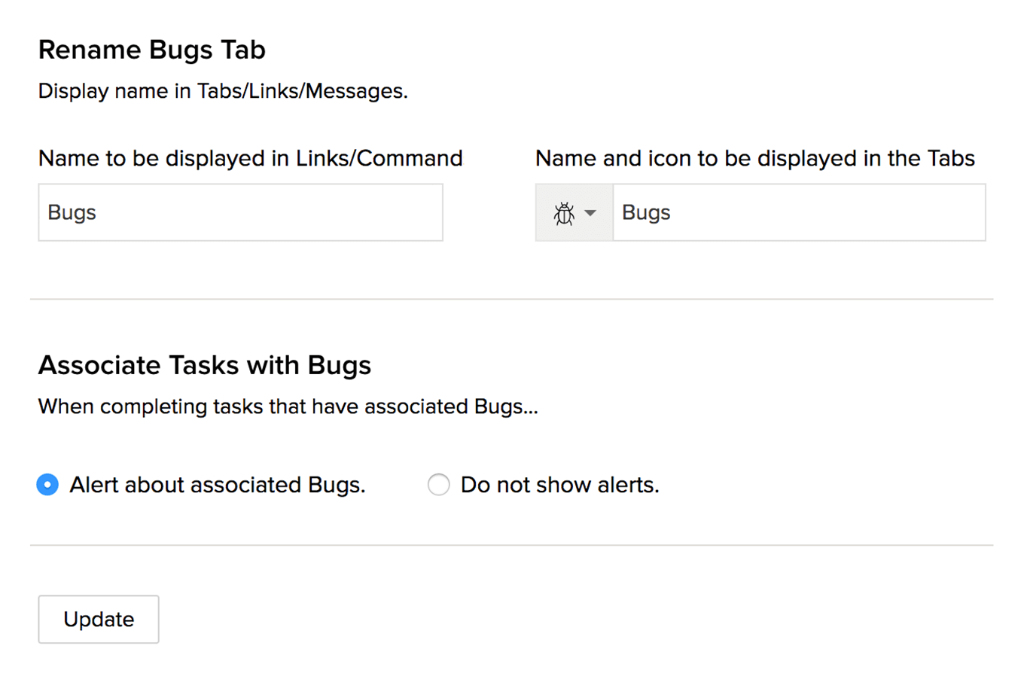Click the Tabs display name field containing Bugs
Image resolution: width=1024 pixels, height=679 pixels.
point(799,212)
